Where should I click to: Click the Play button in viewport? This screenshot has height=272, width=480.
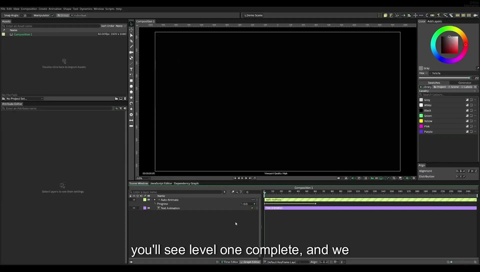click(242, 178)
